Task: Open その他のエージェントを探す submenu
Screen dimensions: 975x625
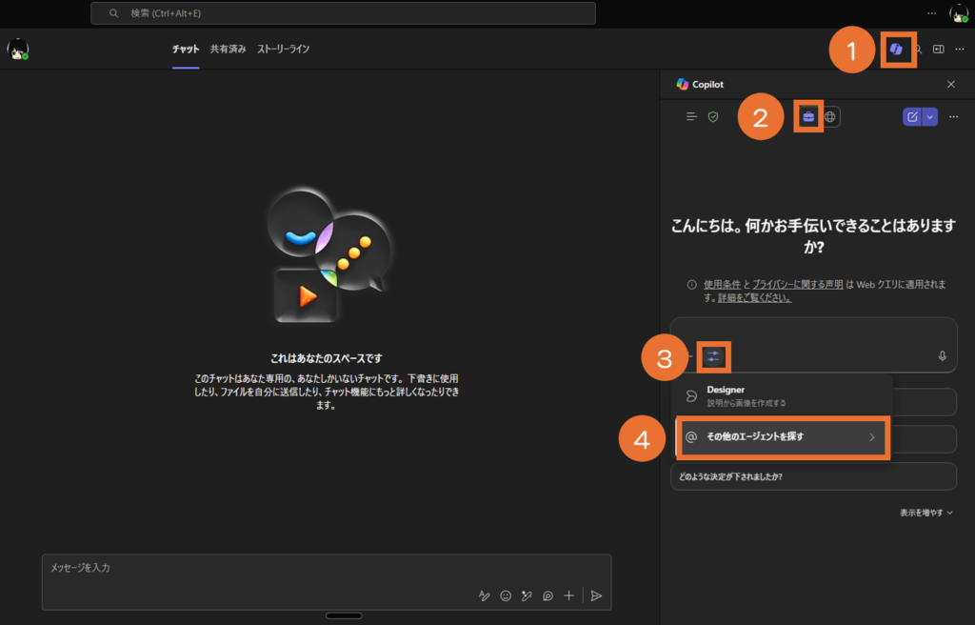Action: 782,437
